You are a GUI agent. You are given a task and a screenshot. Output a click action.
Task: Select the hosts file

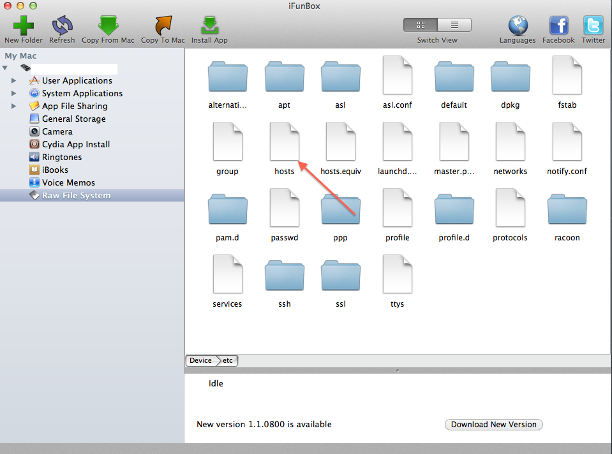(x=284, y=142)
